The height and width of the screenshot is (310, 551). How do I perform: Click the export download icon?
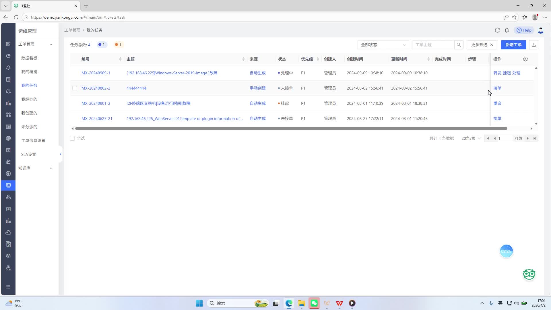point(534,45)
